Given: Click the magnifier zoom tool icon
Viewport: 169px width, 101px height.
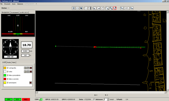Looking at the screenshot, I should point(107,8).
